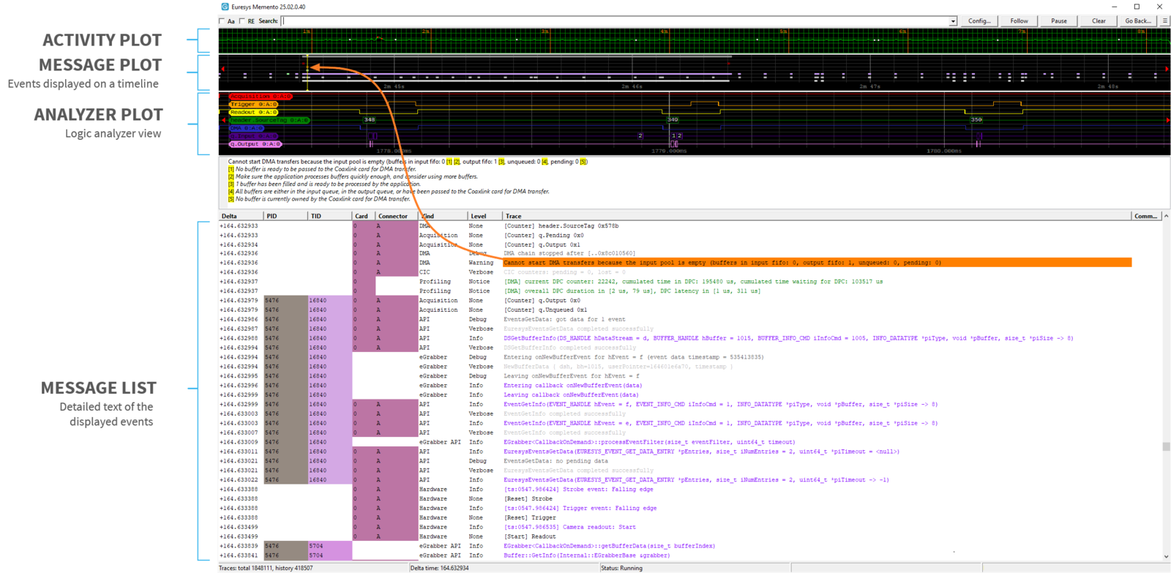Click the Clear button

[1099, 21]
